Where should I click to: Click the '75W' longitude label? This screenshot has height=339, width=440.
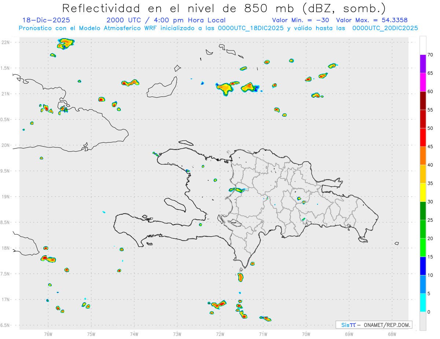click(x=91, y=334)
